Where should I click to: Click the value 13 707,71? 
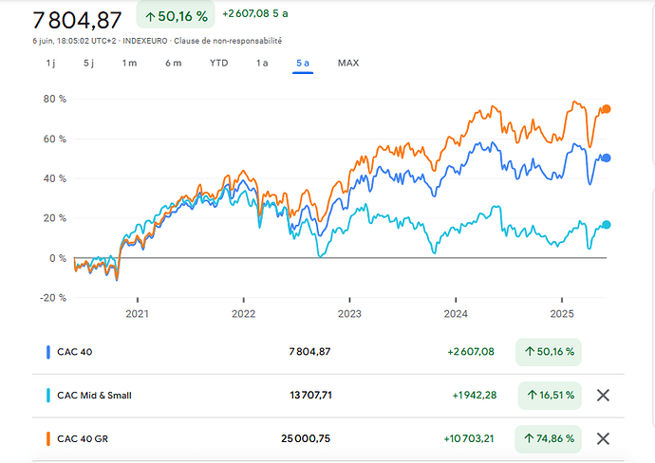[310, 395]
